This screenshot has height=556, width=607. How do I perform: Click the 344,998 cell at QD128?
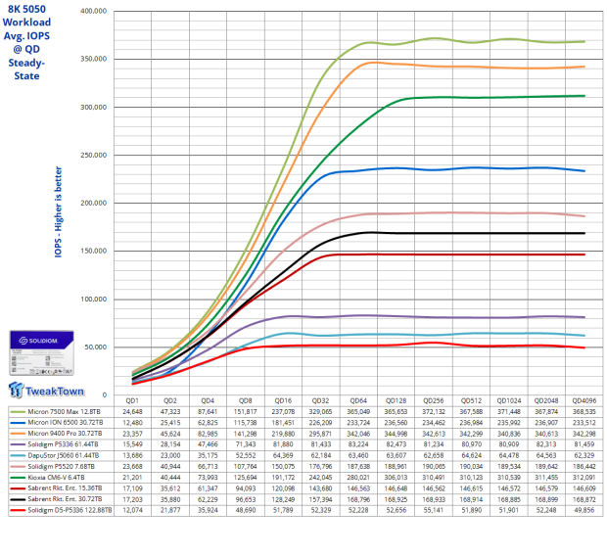click(x=397, y=434)
